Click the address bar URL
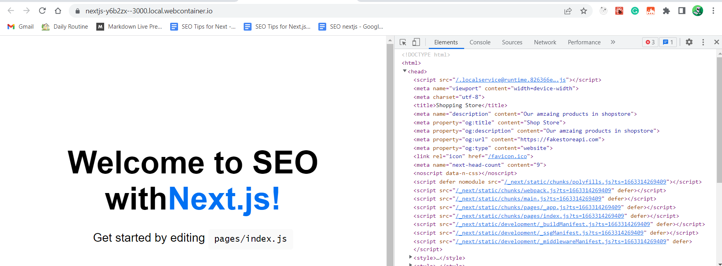The width and height of the screenshot is (722, 266). click(149, 11)
